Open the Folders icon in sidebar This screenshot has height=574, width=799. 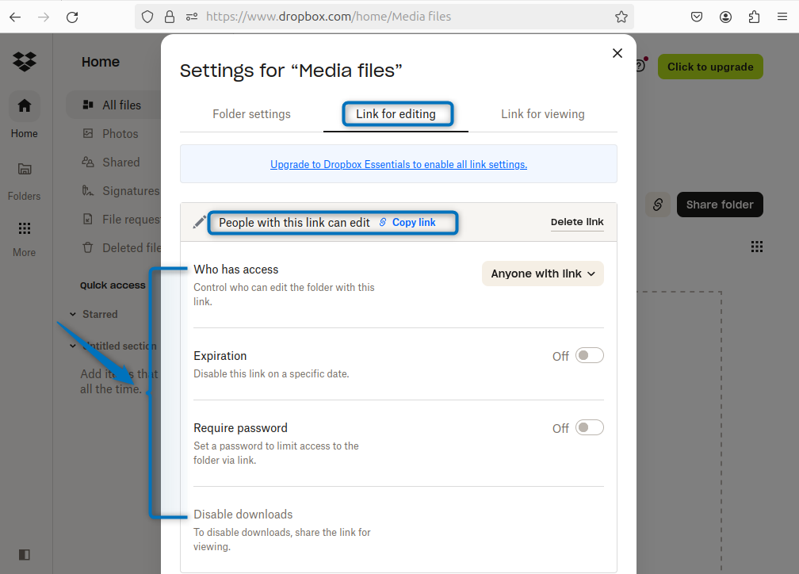point(25,169)
